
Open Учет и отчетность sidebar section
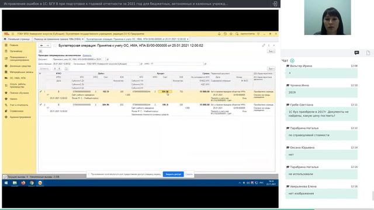point(19,105)
